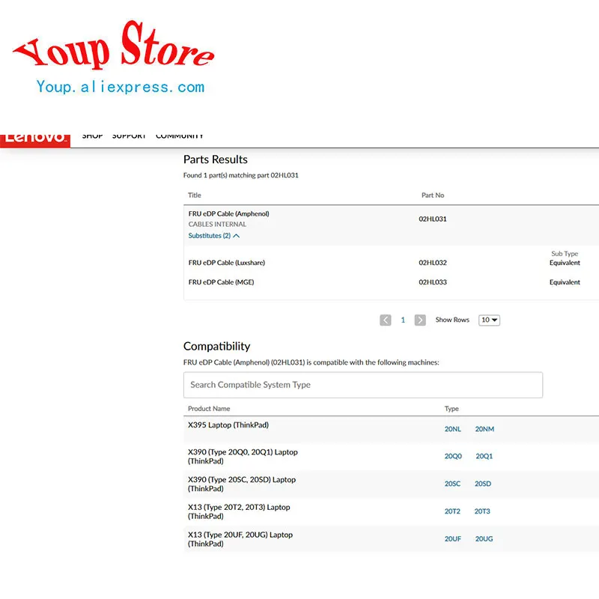The height and width of the screenshot is (599, 599).
Task: Open type 20Q0 link
Action: click(453, 456)
